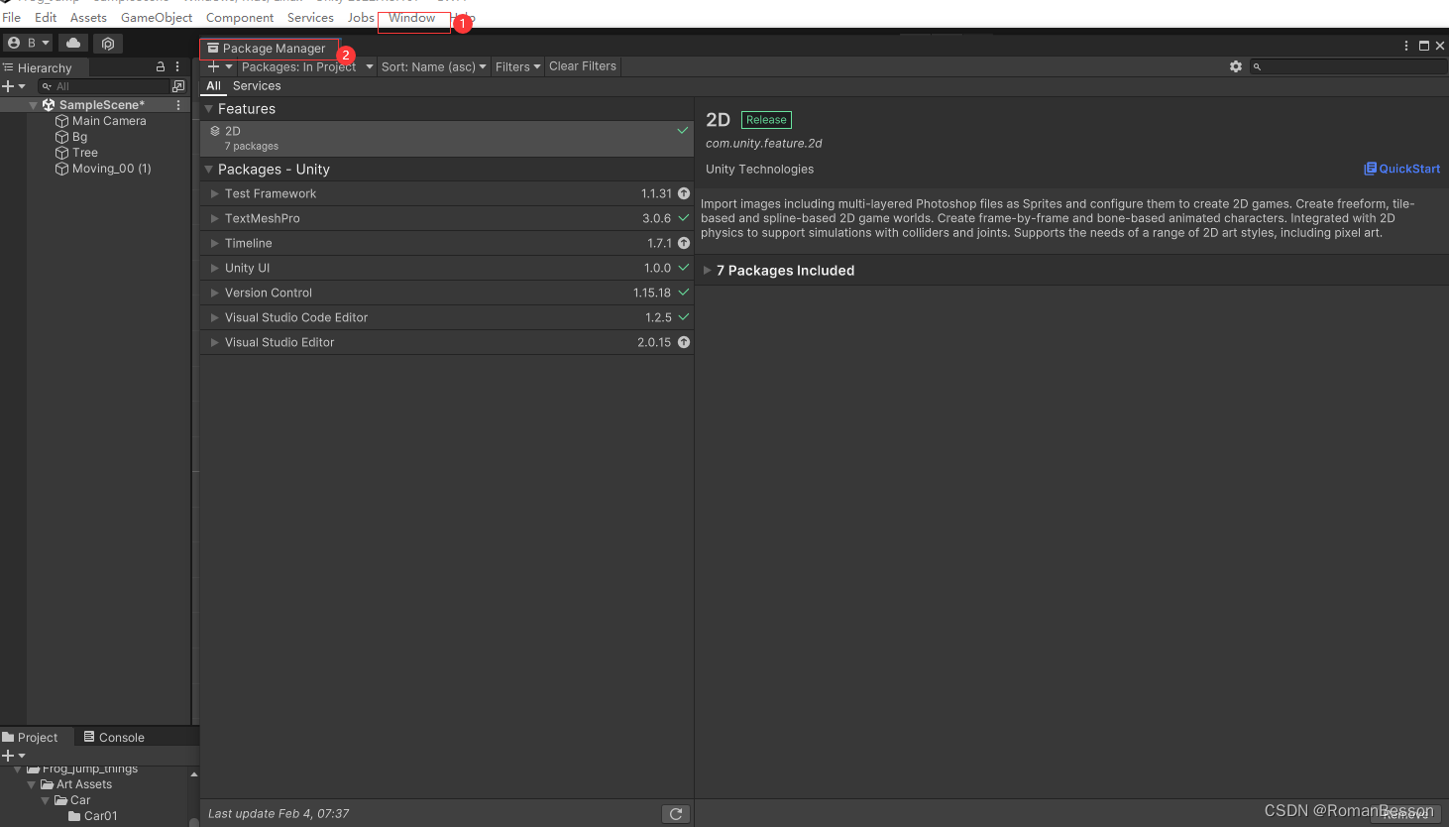
Task: Open the Assets menu
Action: coord(88,18)
